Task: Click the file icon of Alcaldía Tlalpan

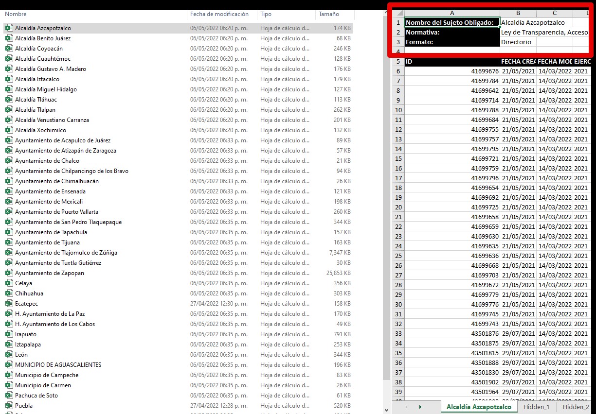Action: 9,110
